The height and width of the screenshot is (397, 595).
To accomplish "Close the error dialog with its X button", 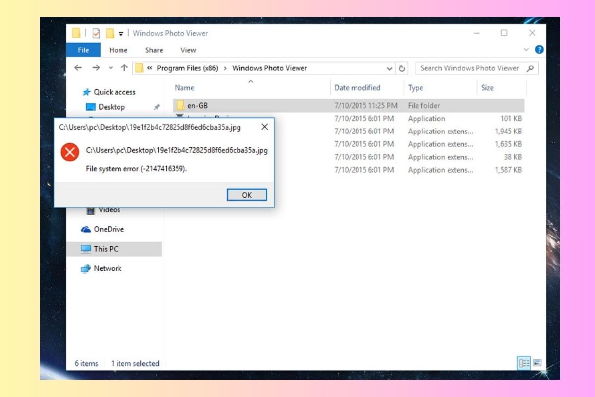I will click(264, 127).
